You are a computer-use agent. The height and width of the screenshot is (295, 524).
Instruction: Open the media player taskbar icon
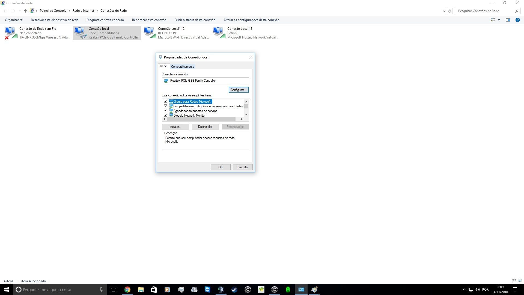click(x=167, y=290)
